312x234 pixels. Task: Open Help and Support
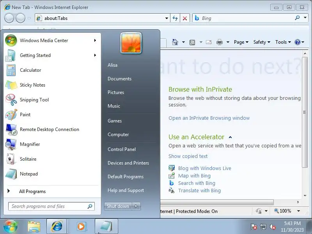[126, 190]
